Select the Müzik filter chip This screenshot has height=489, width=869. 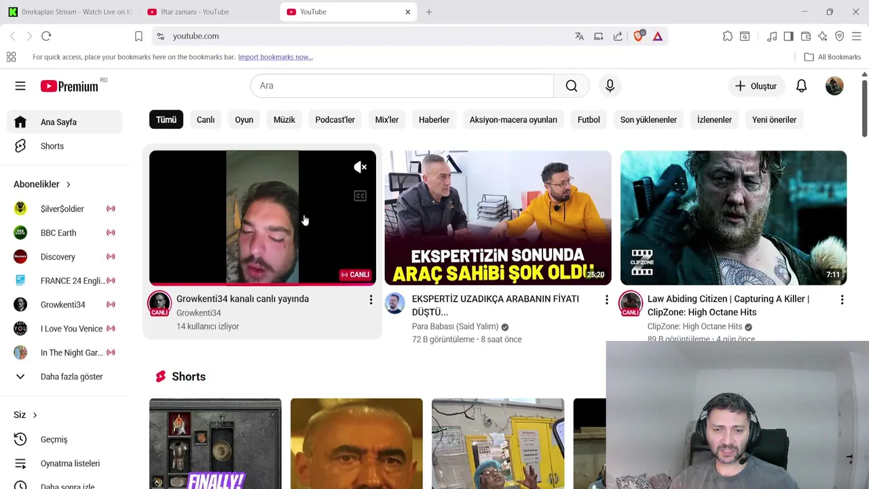[284, 120]
